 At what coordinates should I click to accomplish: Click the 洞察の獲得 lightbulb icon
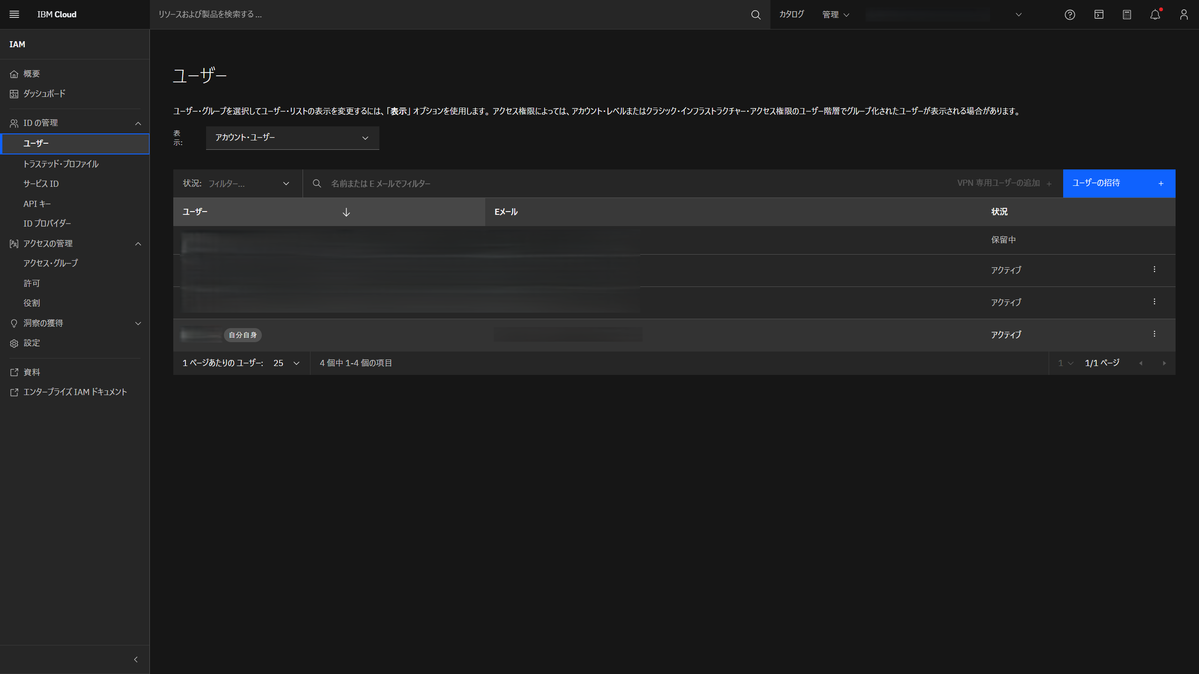tap(14, 323)
